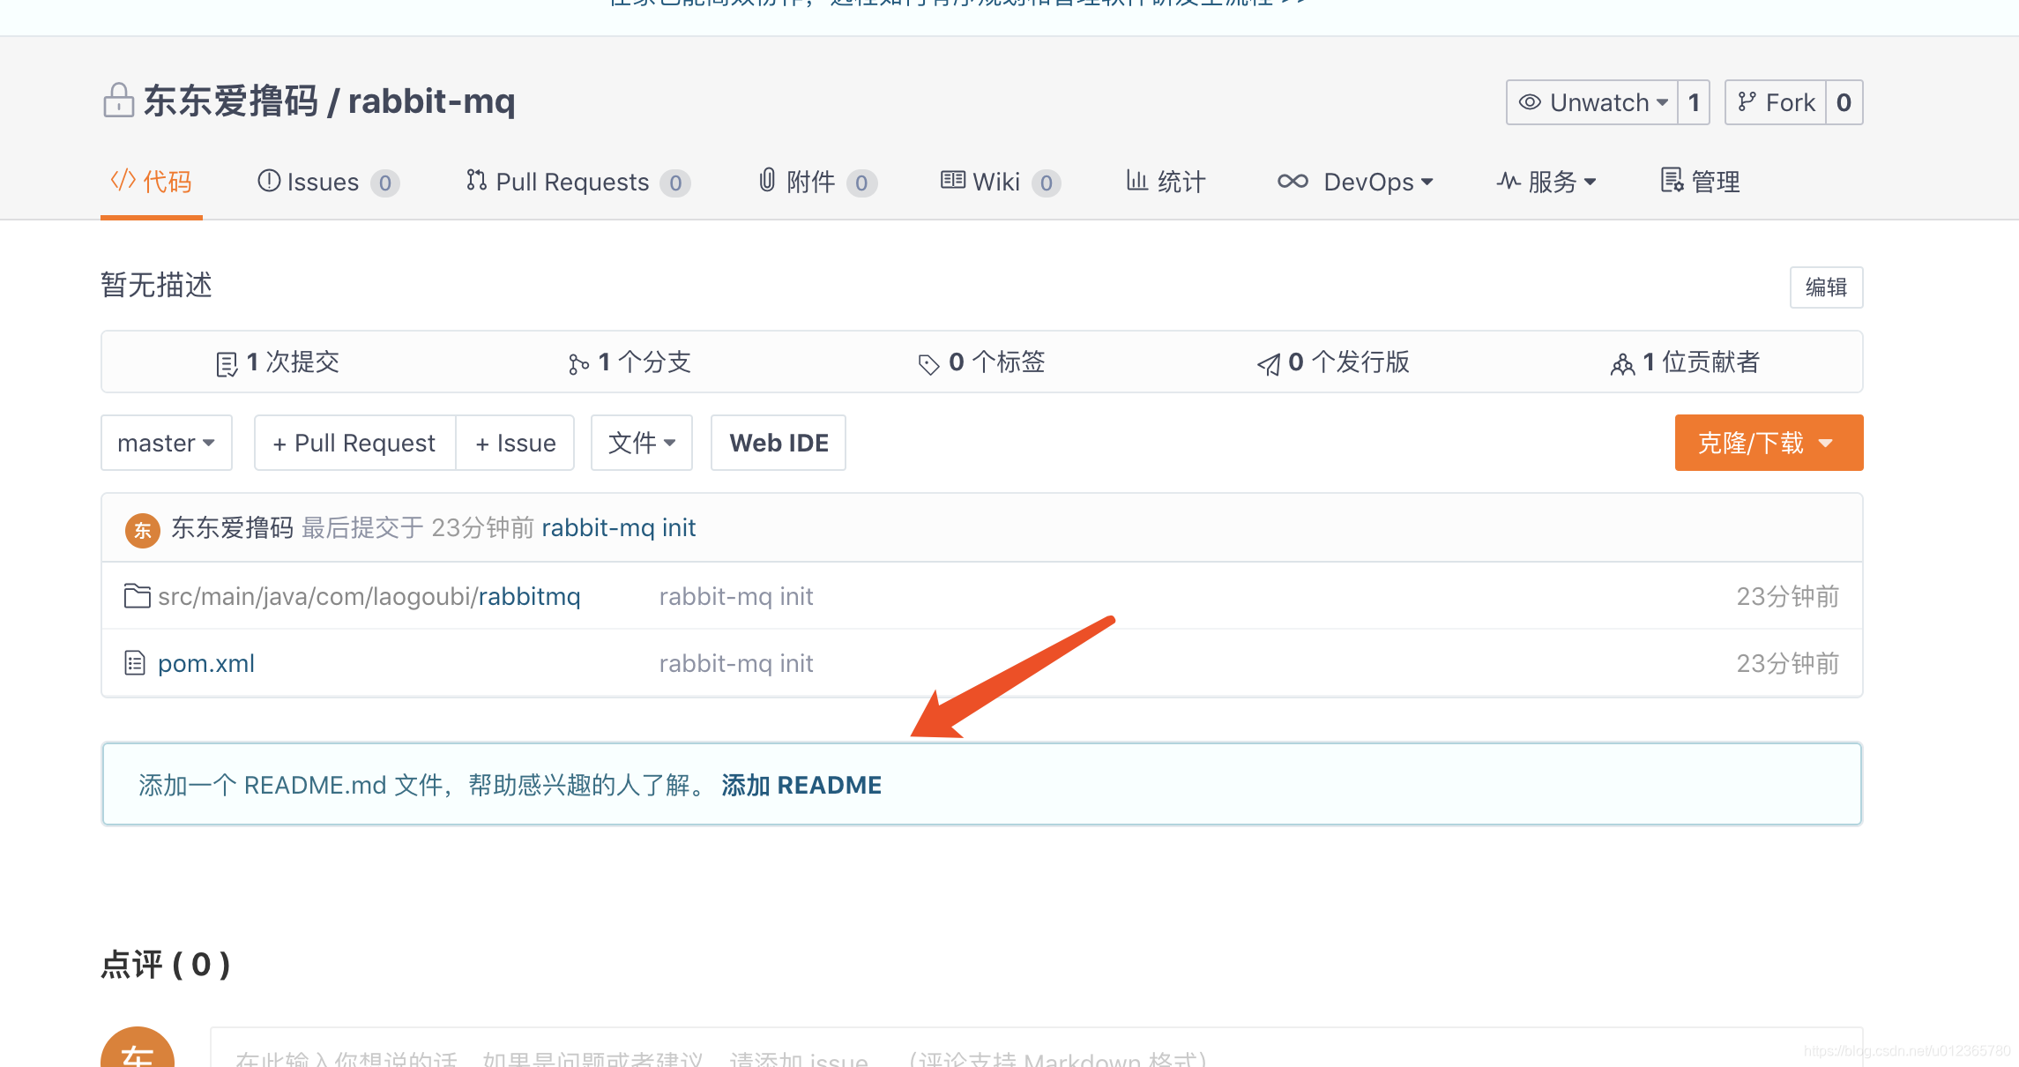Click rabbit-mq init message in src row
Image resolution: width=2019 pixels, height=1067 pixels.
coord(736,596)
